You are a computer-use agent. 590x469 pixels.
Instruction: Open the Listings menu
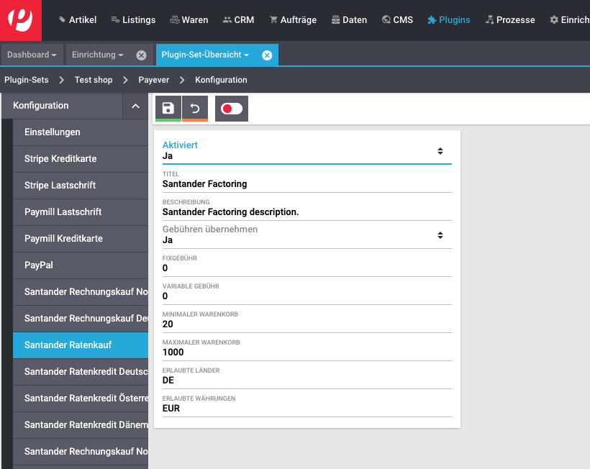coord(133,20)
